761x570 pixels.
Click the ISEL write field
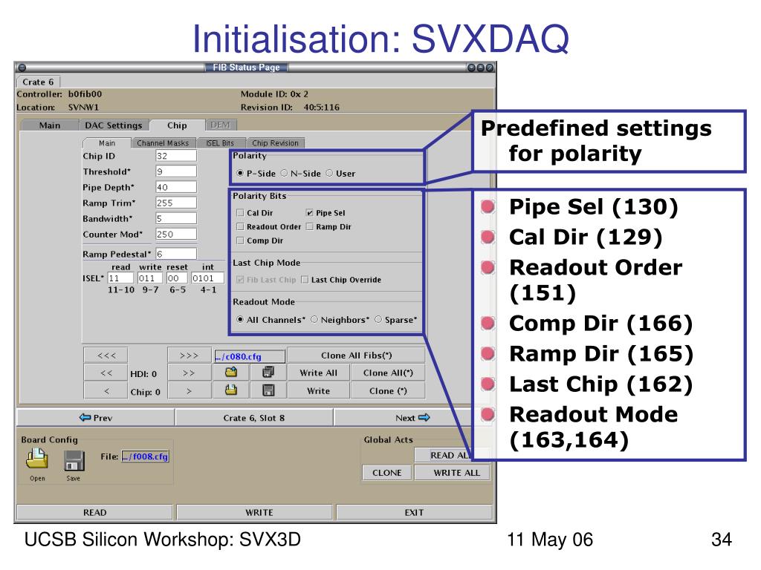150,278
